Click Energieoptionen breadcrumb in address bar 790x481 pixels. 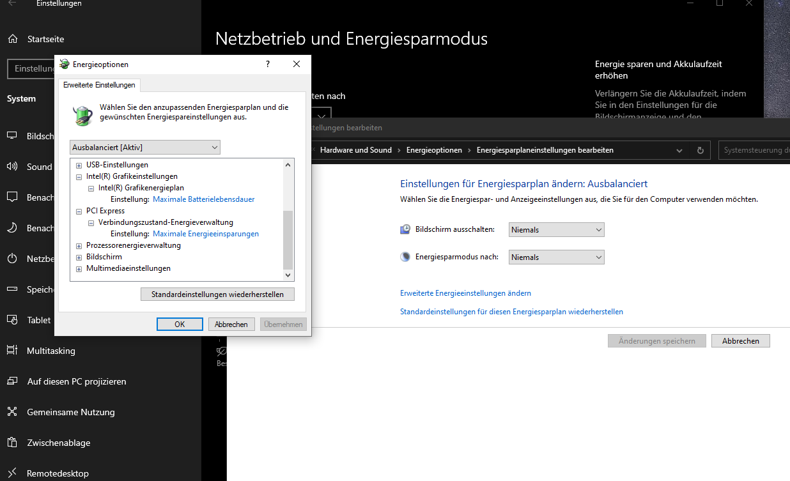(434, 150)
